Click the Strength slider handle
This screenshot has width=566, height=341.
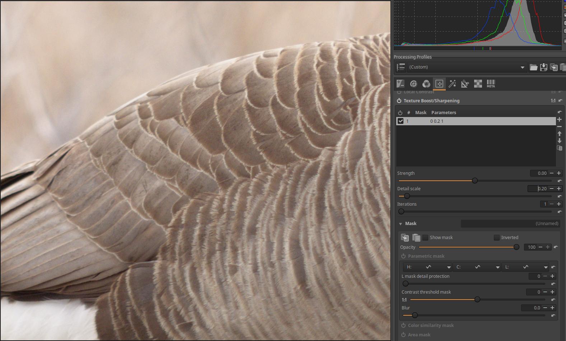pyautogui.click(x=475, y=181)
